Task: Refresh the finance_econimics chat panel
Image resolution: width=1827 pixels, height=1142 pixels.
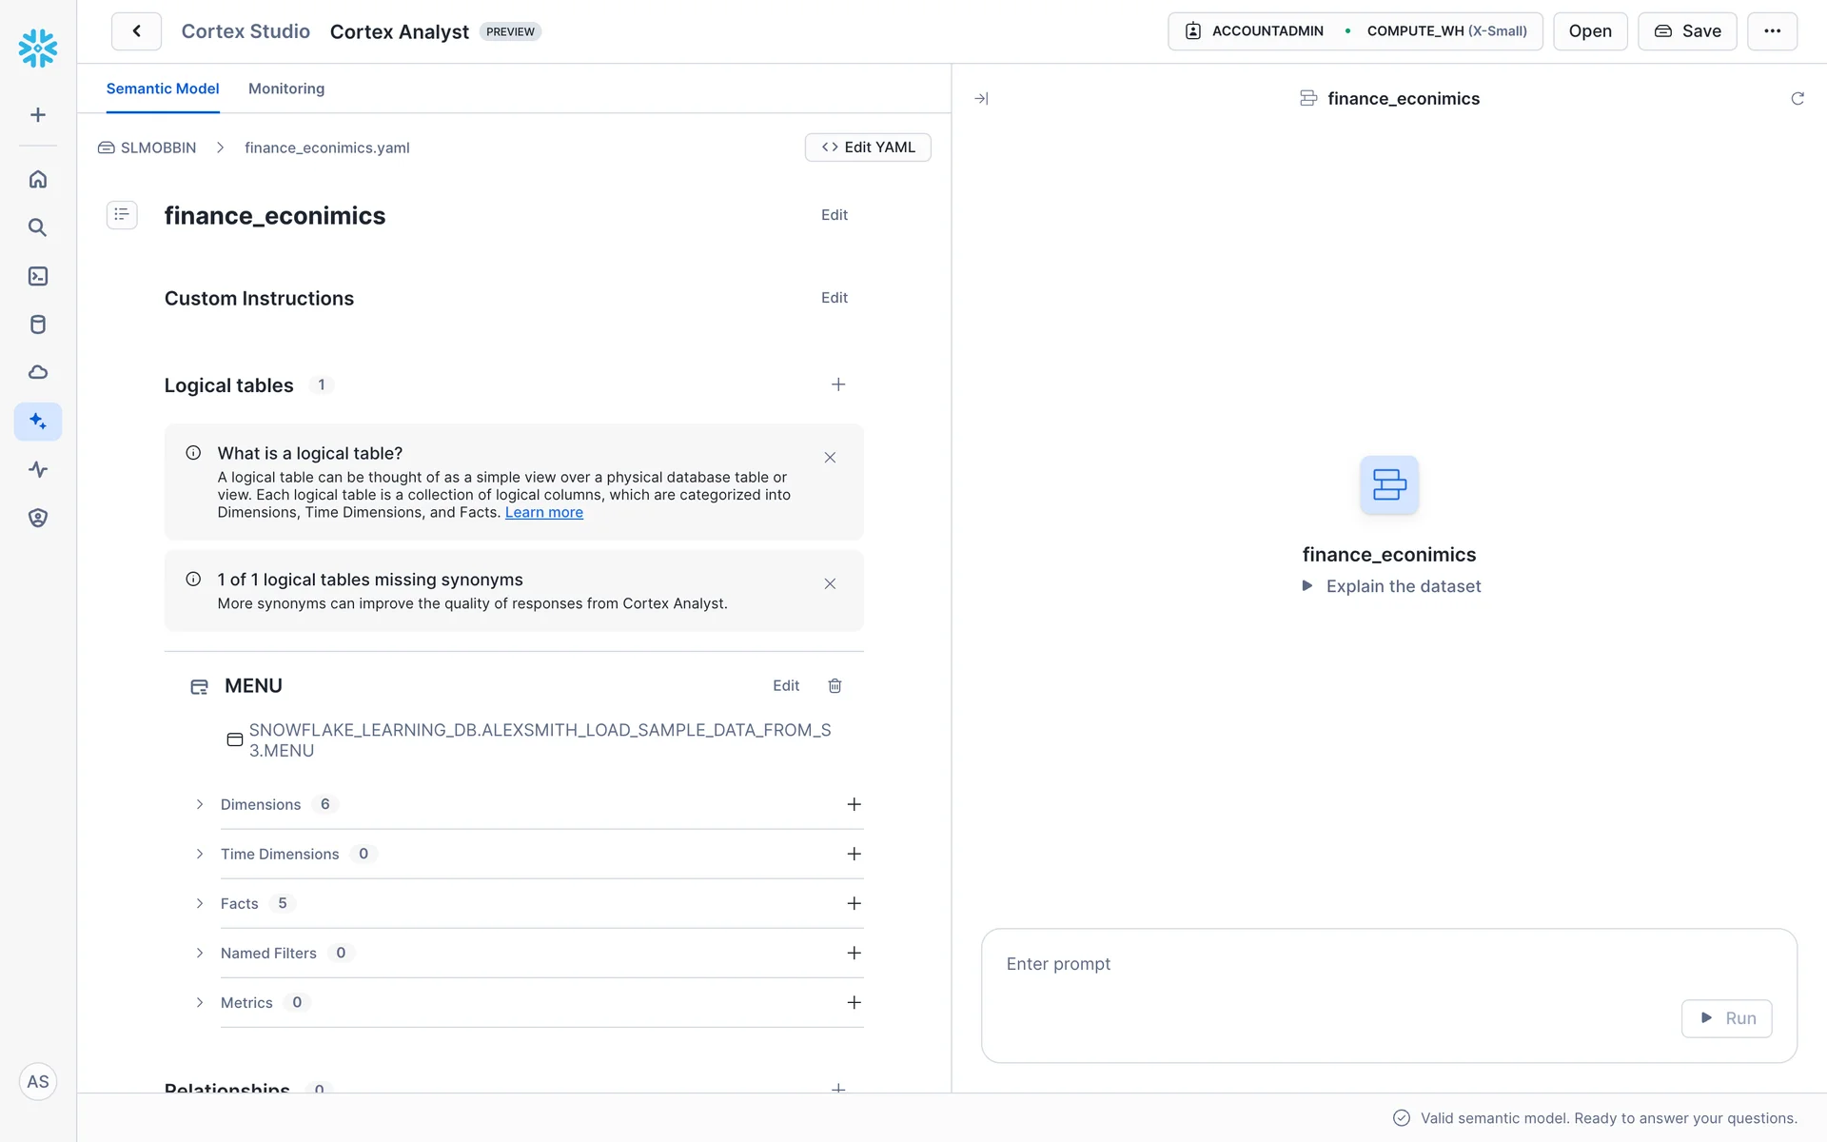Action: [1797, 99]
